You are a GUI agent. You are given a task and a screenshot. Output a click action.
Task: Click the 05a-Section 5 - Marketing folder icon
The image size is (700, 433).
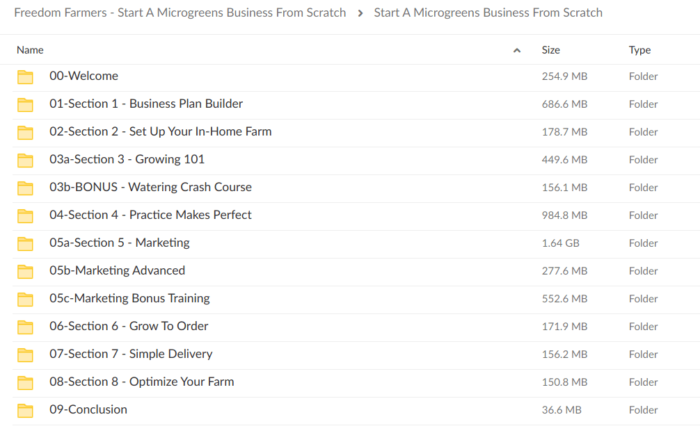click(x=25, y=244)
